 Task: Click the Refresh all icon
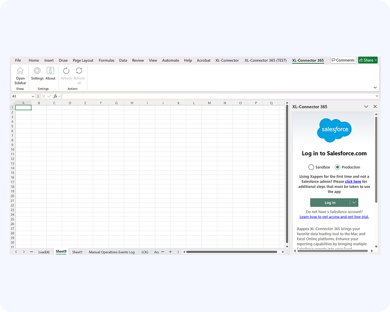point(79,71)
